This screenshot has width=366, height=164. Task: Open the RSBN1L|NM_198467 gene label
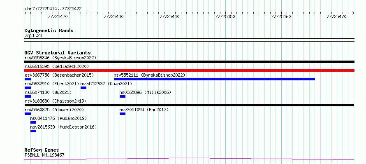coord(44,155)
